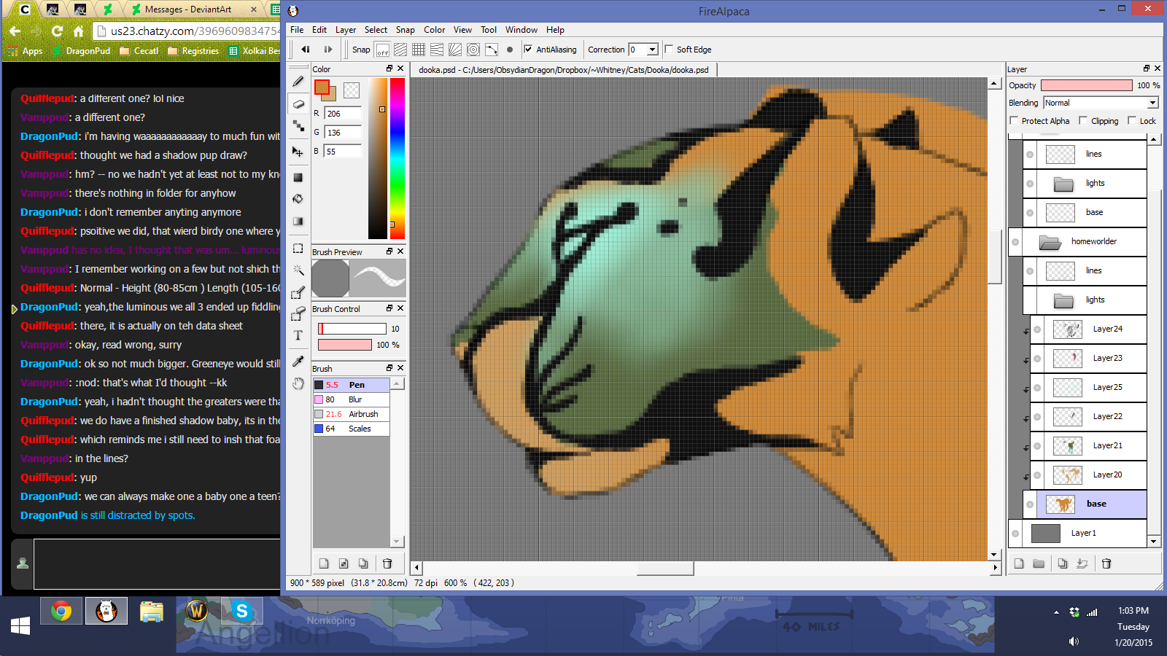Select the Gradient tool

(x=298, y=222)
